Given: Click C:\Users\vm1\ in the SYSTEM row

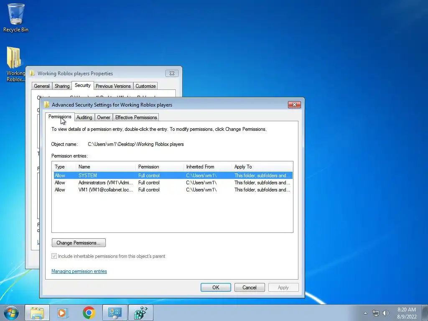Looking at the screenshot, I should (201, 176).
